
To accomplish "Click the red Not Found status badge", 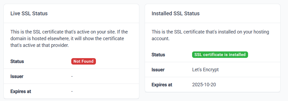I will tap(84, 61).
